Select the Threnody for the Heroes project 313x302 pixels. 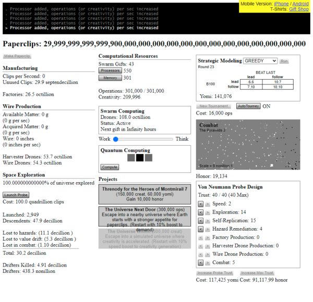click(145, 194)
